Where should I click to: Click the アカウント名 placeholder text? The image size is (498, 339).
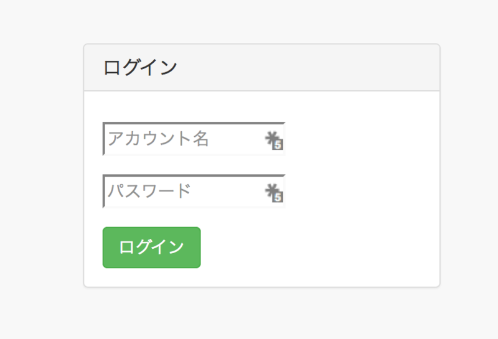pyautogui.click(x=158, y=139)
